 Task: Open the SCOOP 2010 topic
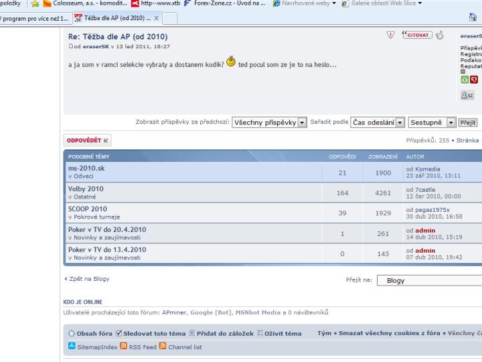point(88,209)
